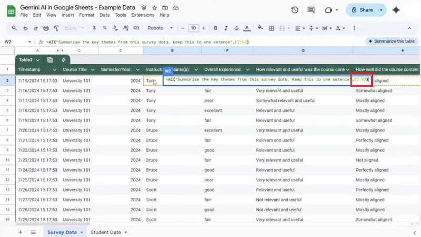This screenshot has width=421, height=237.
Task: Click the Print icon
Action: click(x=46, y=28)
